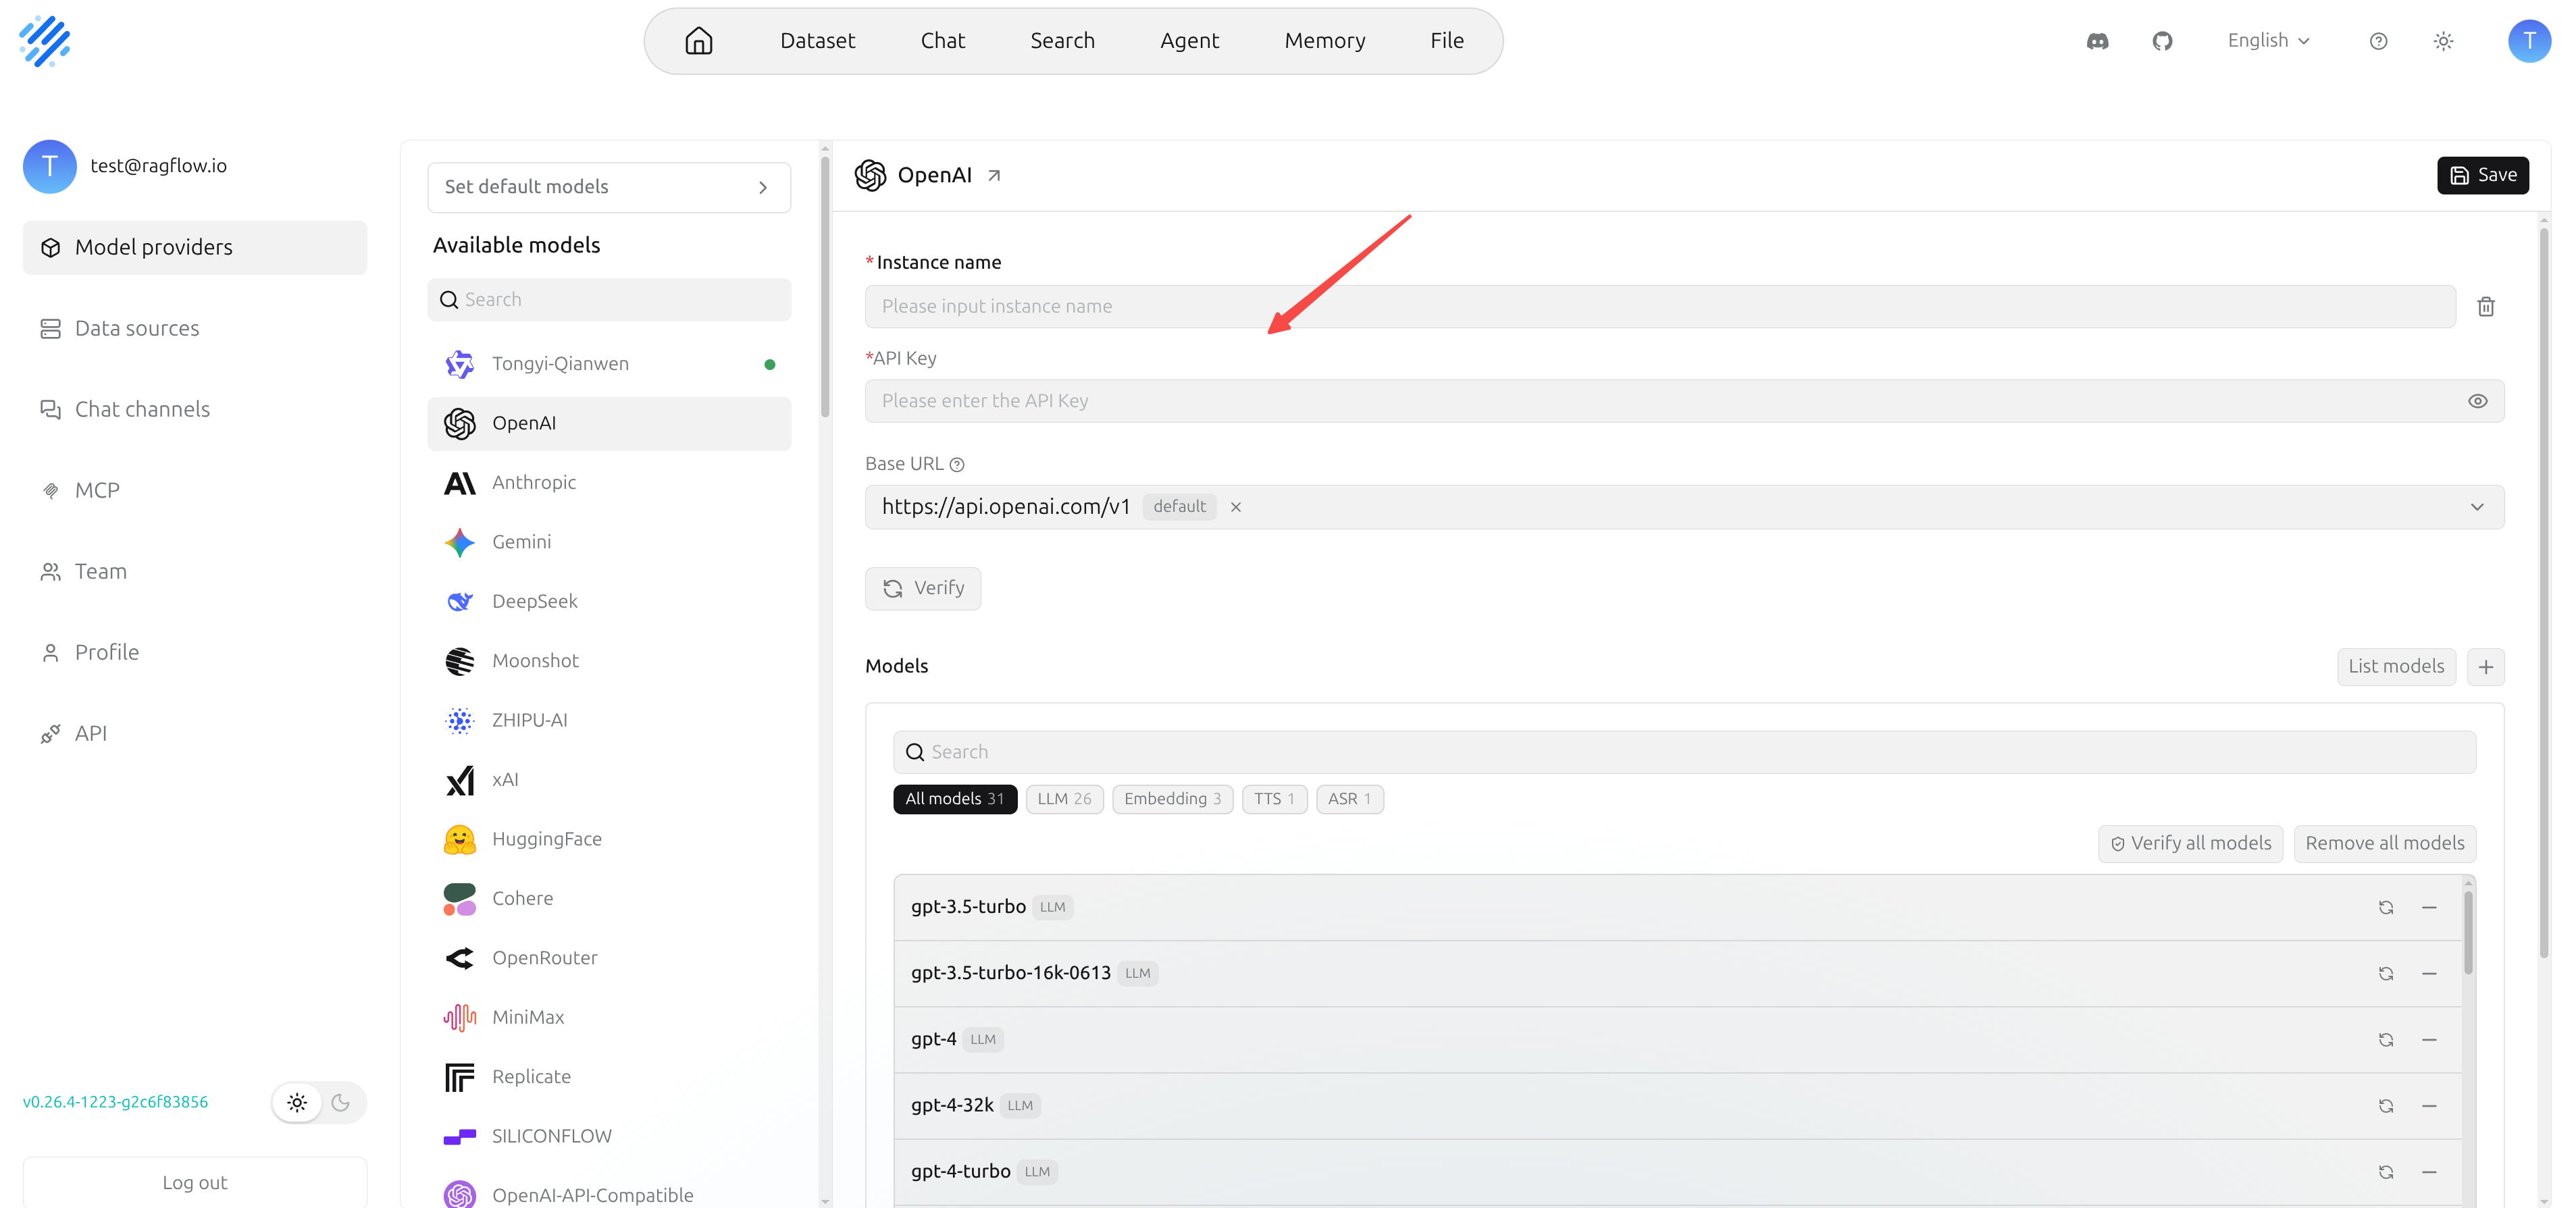Open the Dataset tab

tap(817, 41)
